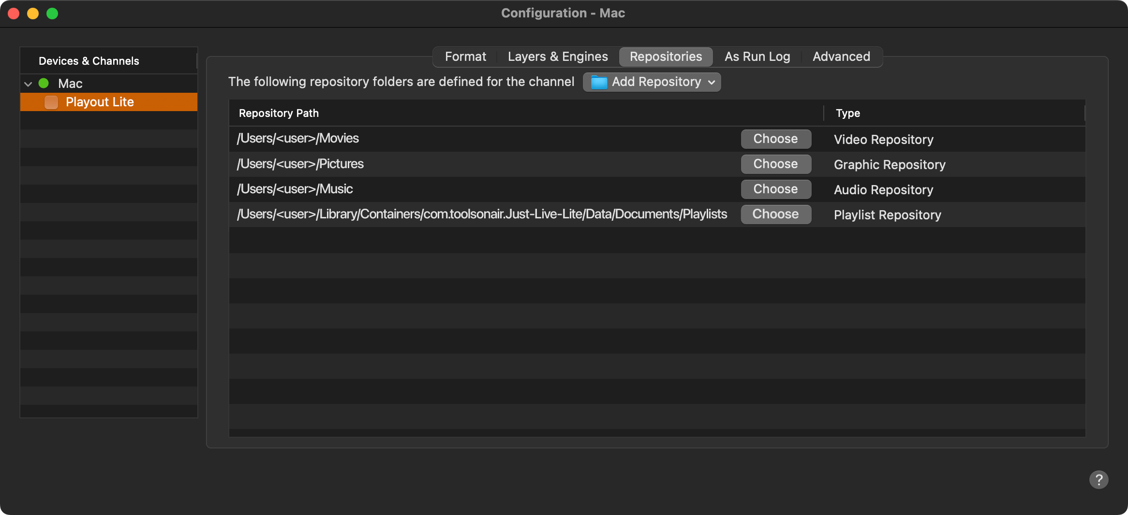Open the Advanced tab
Image resolution: width=1128 pixels, height=515 pixels.
tap(841, 57)
